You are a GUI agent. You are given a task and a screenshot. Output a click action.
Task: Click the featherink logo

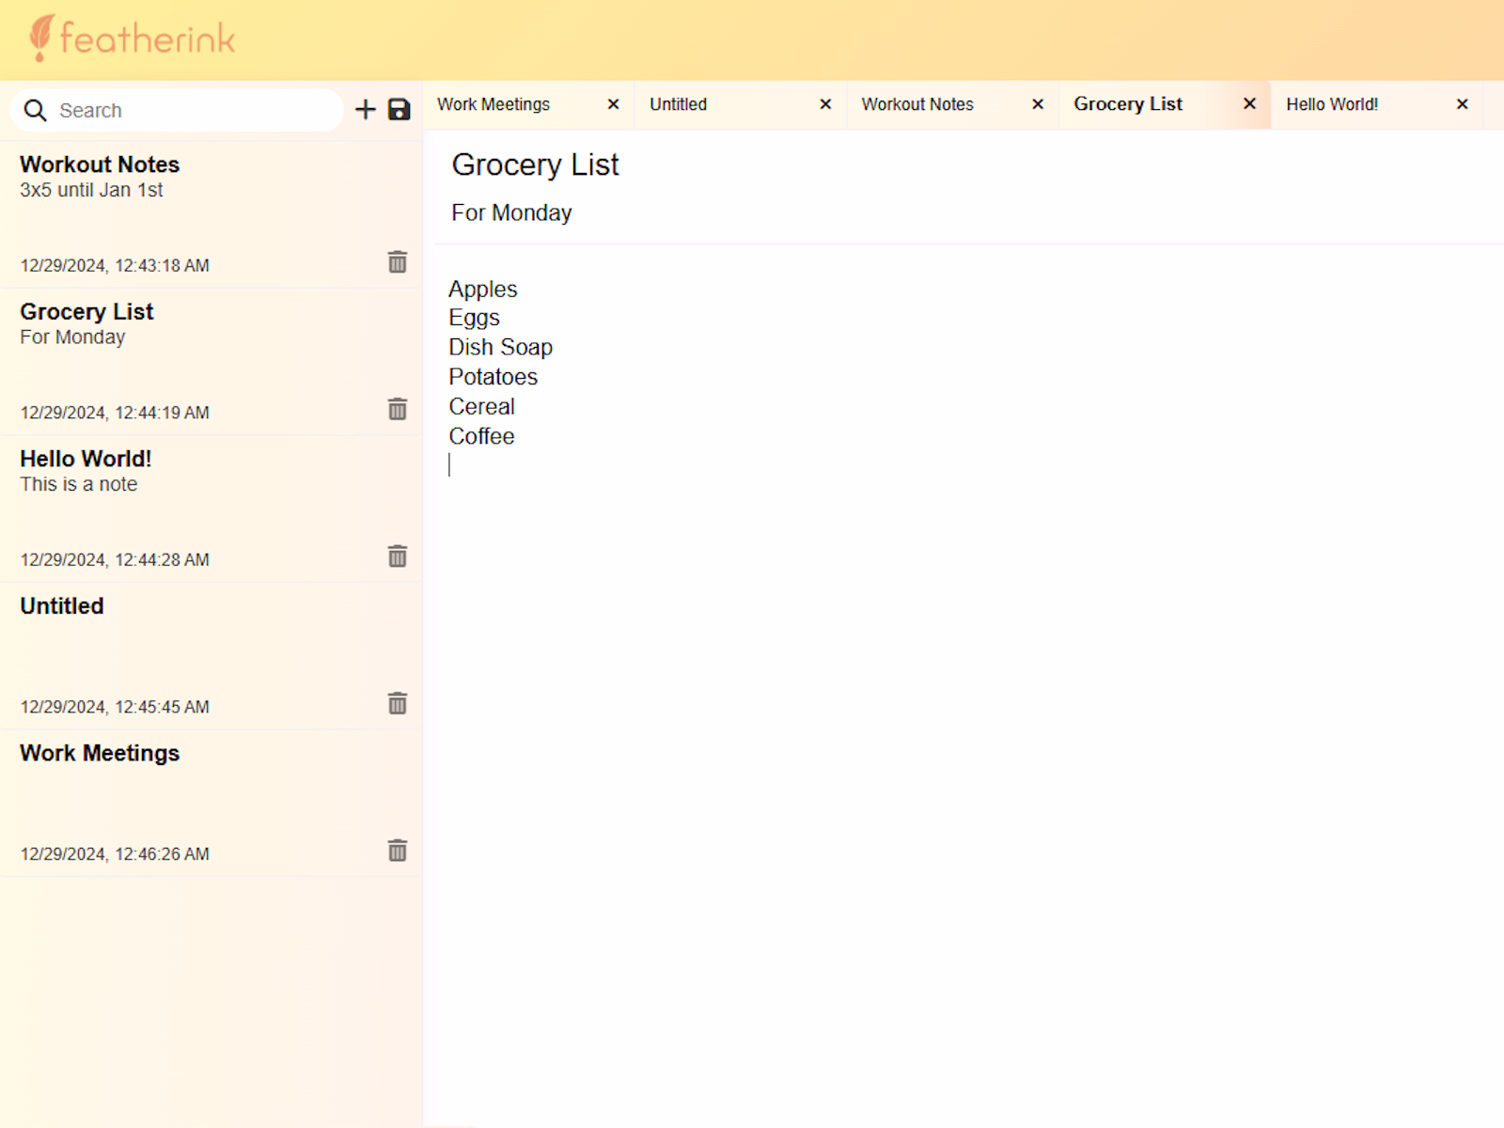pos(133,39)
